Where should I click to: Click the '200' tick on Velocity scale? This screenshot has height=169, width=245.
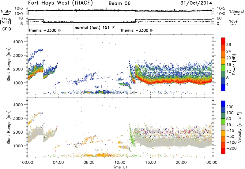click(230, 107)
